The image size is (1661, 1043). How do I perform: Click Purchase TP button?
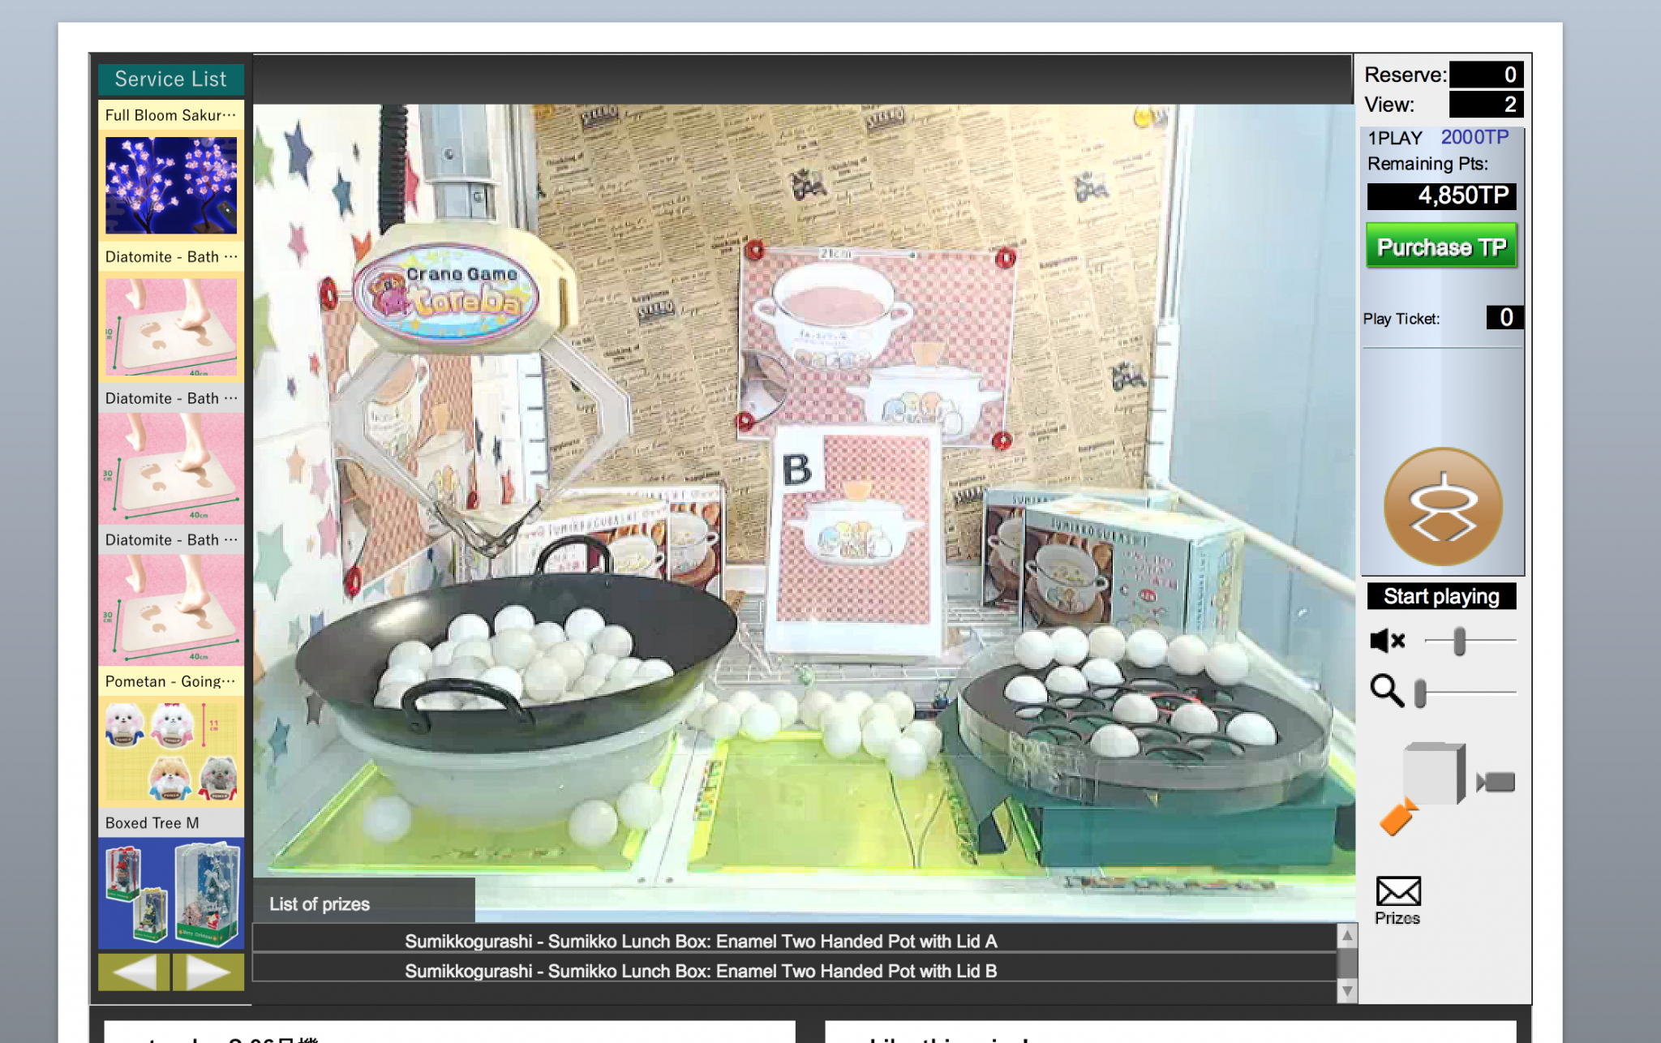[1441, 247]
